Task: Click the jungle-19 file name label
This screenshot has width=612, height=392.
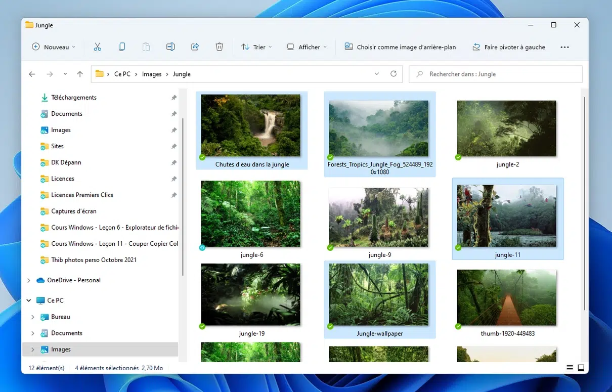Action: click(x=252, y=333)
